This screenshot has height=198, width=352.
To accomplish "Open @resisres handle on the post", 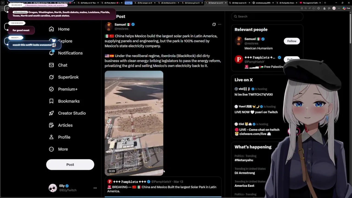I will point(121,29).
